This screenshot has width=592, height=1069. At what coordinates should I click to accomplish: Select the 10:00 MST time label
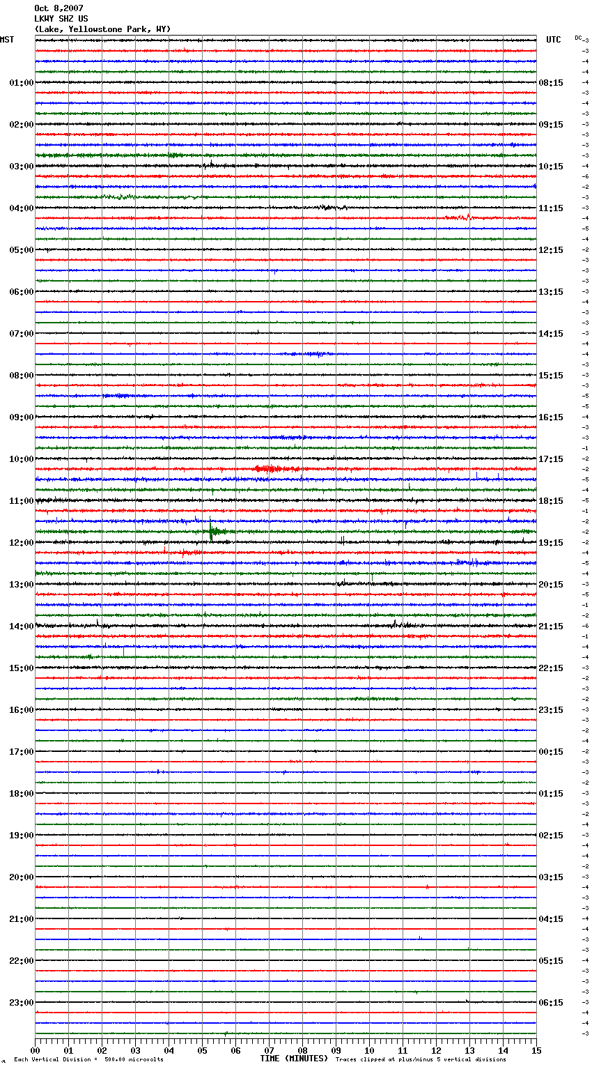(x=22, y=459)
